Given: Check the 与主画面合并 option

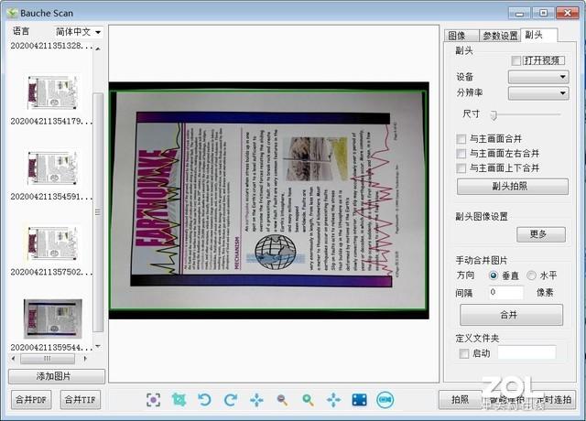Looking at the screenshot, I should [x=461, y=139].
